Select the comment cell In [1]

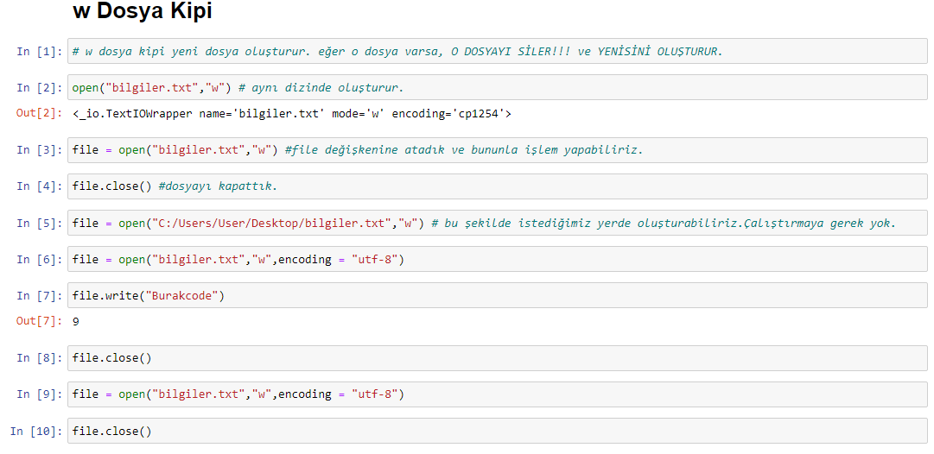tap(498, 51)
